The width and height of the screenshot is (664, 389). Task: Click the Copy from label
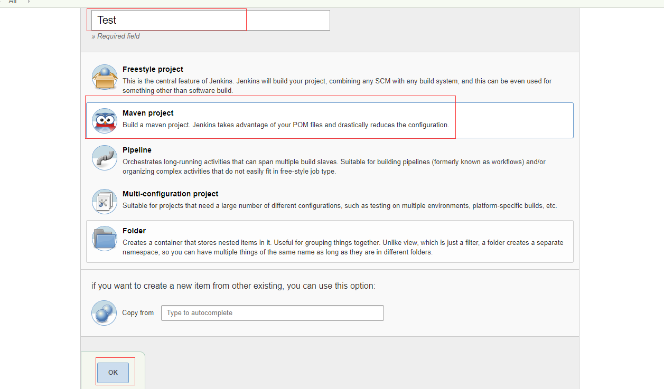pos(138,313)
